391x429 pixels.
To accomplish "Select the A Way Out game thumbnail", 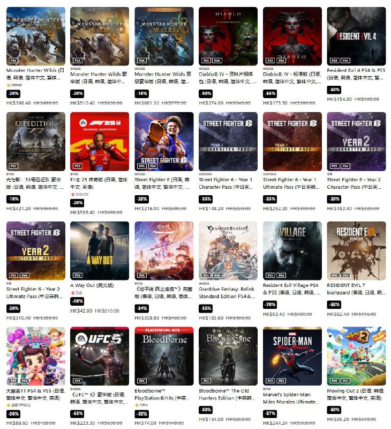I will [100, 251].
